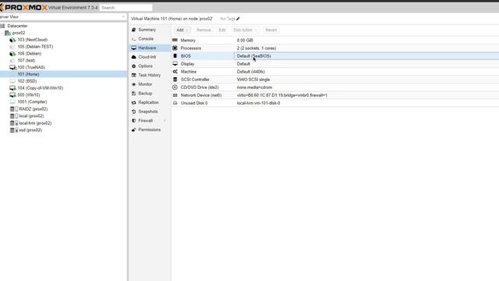
Task: Click the 100 (TrueNAS) VM monitor icon
Action: click(x=12, y=67)
